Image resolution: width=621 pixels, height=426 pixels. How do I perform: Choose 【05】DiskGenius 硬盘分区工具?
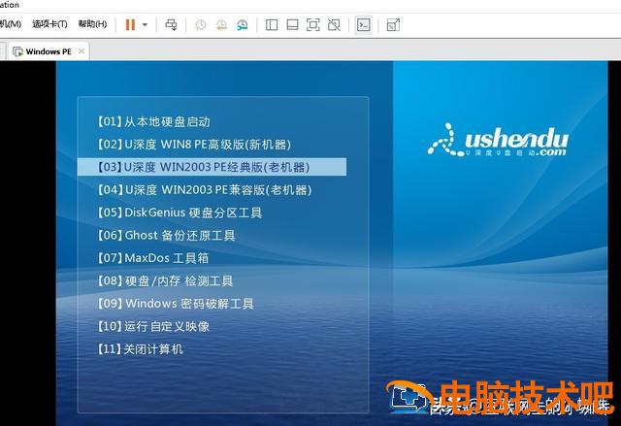(180, 213)
